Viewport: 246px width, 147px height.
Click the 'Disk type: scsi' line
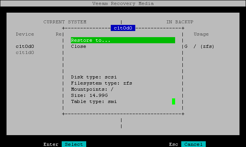(x=93, y=77)
